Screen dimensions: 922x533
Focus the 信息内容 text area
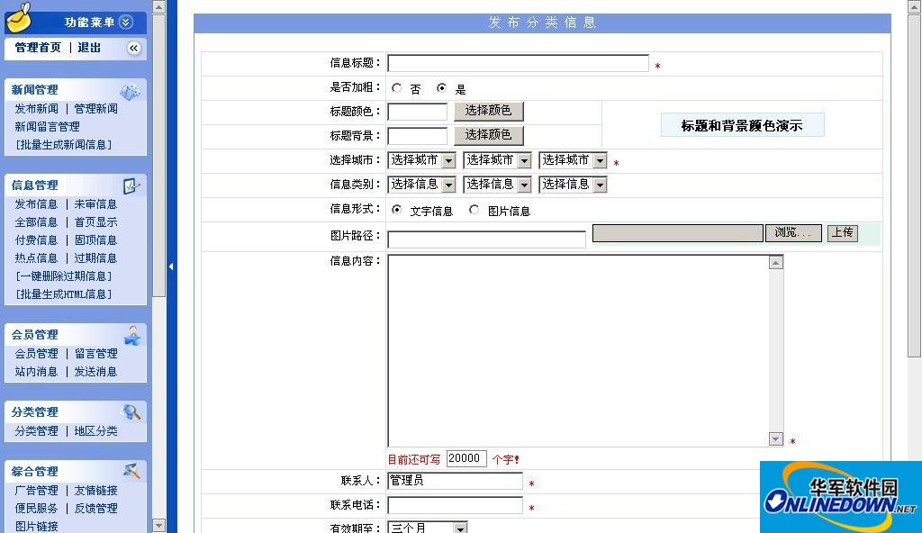[x=578, y=350]
